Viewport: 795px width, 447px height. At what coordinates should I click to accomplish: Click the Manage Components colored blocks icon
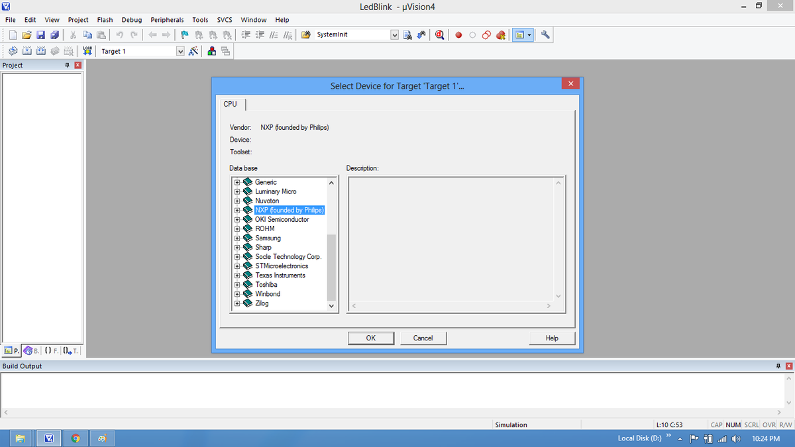tap(211, 51)
